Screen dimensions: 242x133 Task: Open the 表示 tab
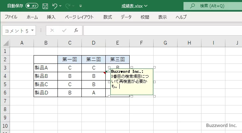point(162,17)
